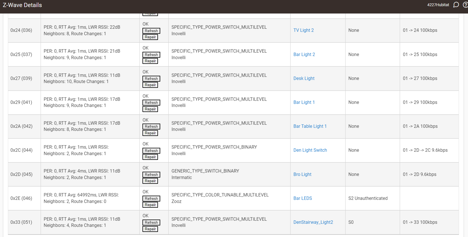Open the Bar Table Light 1 link

[x=310, y=126]
